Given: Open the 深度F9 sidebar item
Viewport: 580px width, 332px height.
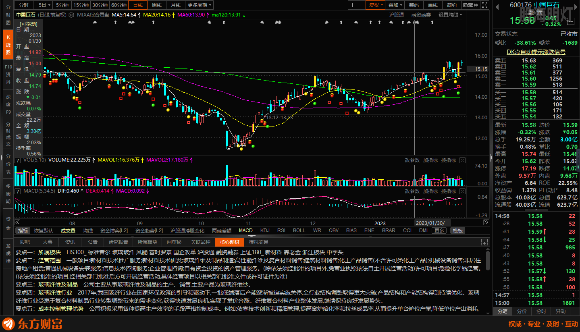Looking at the screenshot, I should coord(8,104).
